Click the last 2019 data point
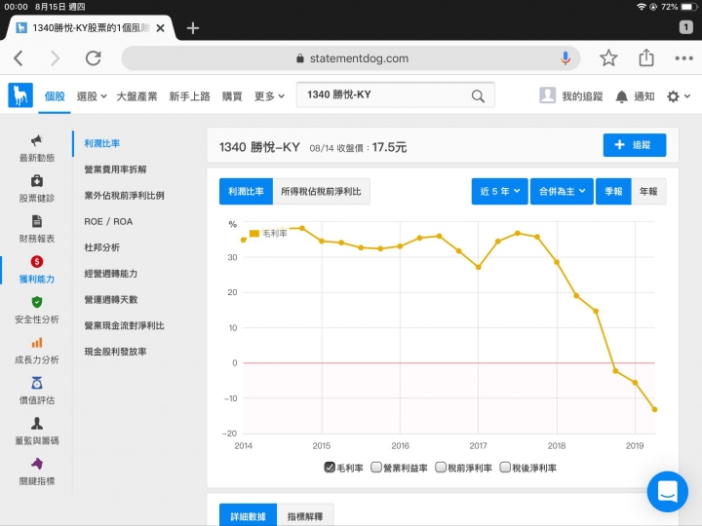The height and width of the screenshot is (526, 702). 654,409
